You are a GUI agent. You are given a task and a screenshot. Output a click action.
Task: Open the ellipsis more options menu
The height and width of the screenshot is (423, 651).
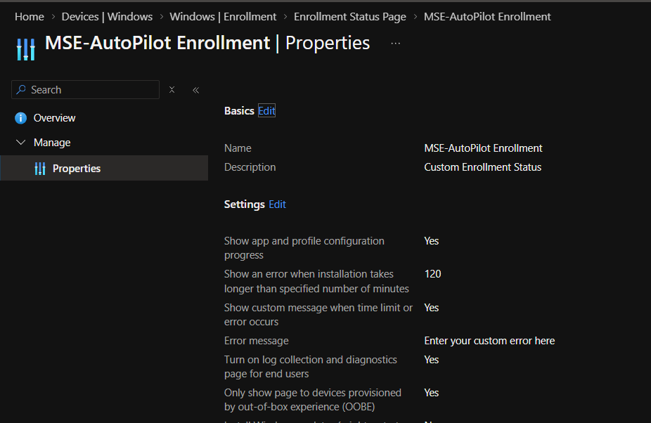pos(396,44)
